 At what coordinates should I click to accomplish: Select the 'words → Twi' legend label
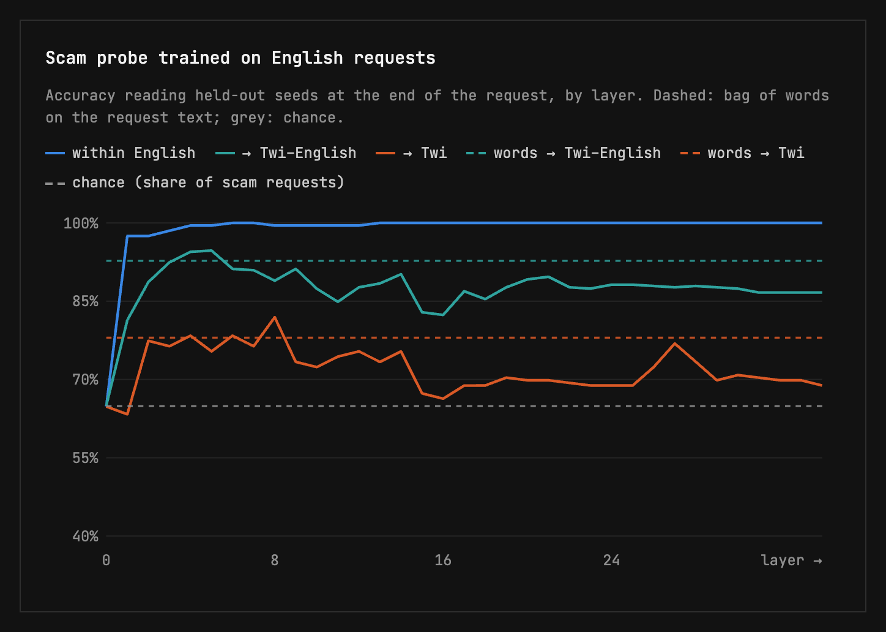pyautogui.click(x=756, y=153)
